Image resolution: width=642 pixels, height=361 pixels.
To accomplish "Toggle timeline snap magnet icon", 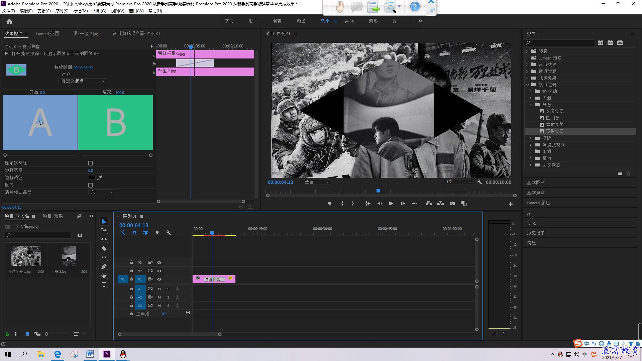I will 134,233.
